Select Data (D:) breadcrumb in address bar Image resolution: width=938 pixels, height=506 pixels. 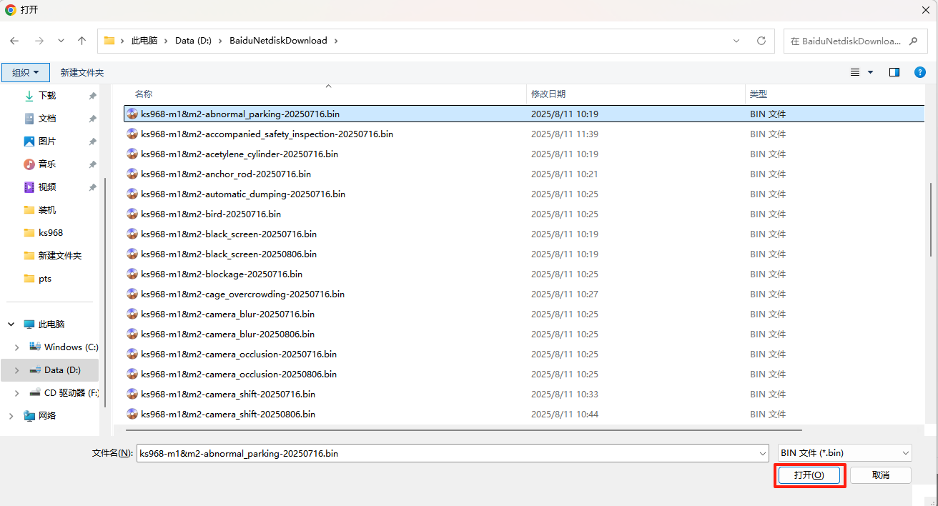tap(193, 41)
